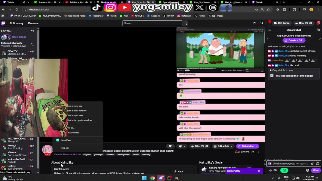
Task: Open the Bits balance showing 80
Action: 273,170
